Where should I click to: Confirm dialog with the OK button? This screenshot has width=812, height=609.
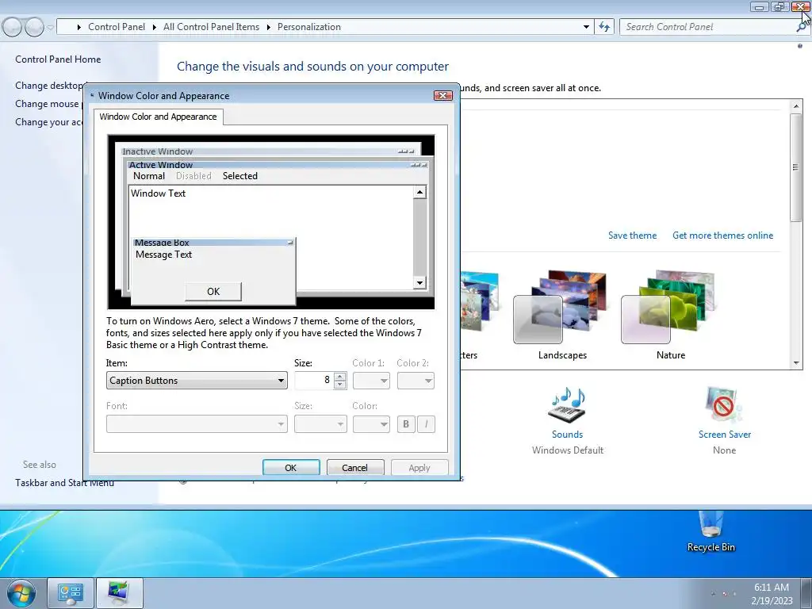(x=291, y=468)
